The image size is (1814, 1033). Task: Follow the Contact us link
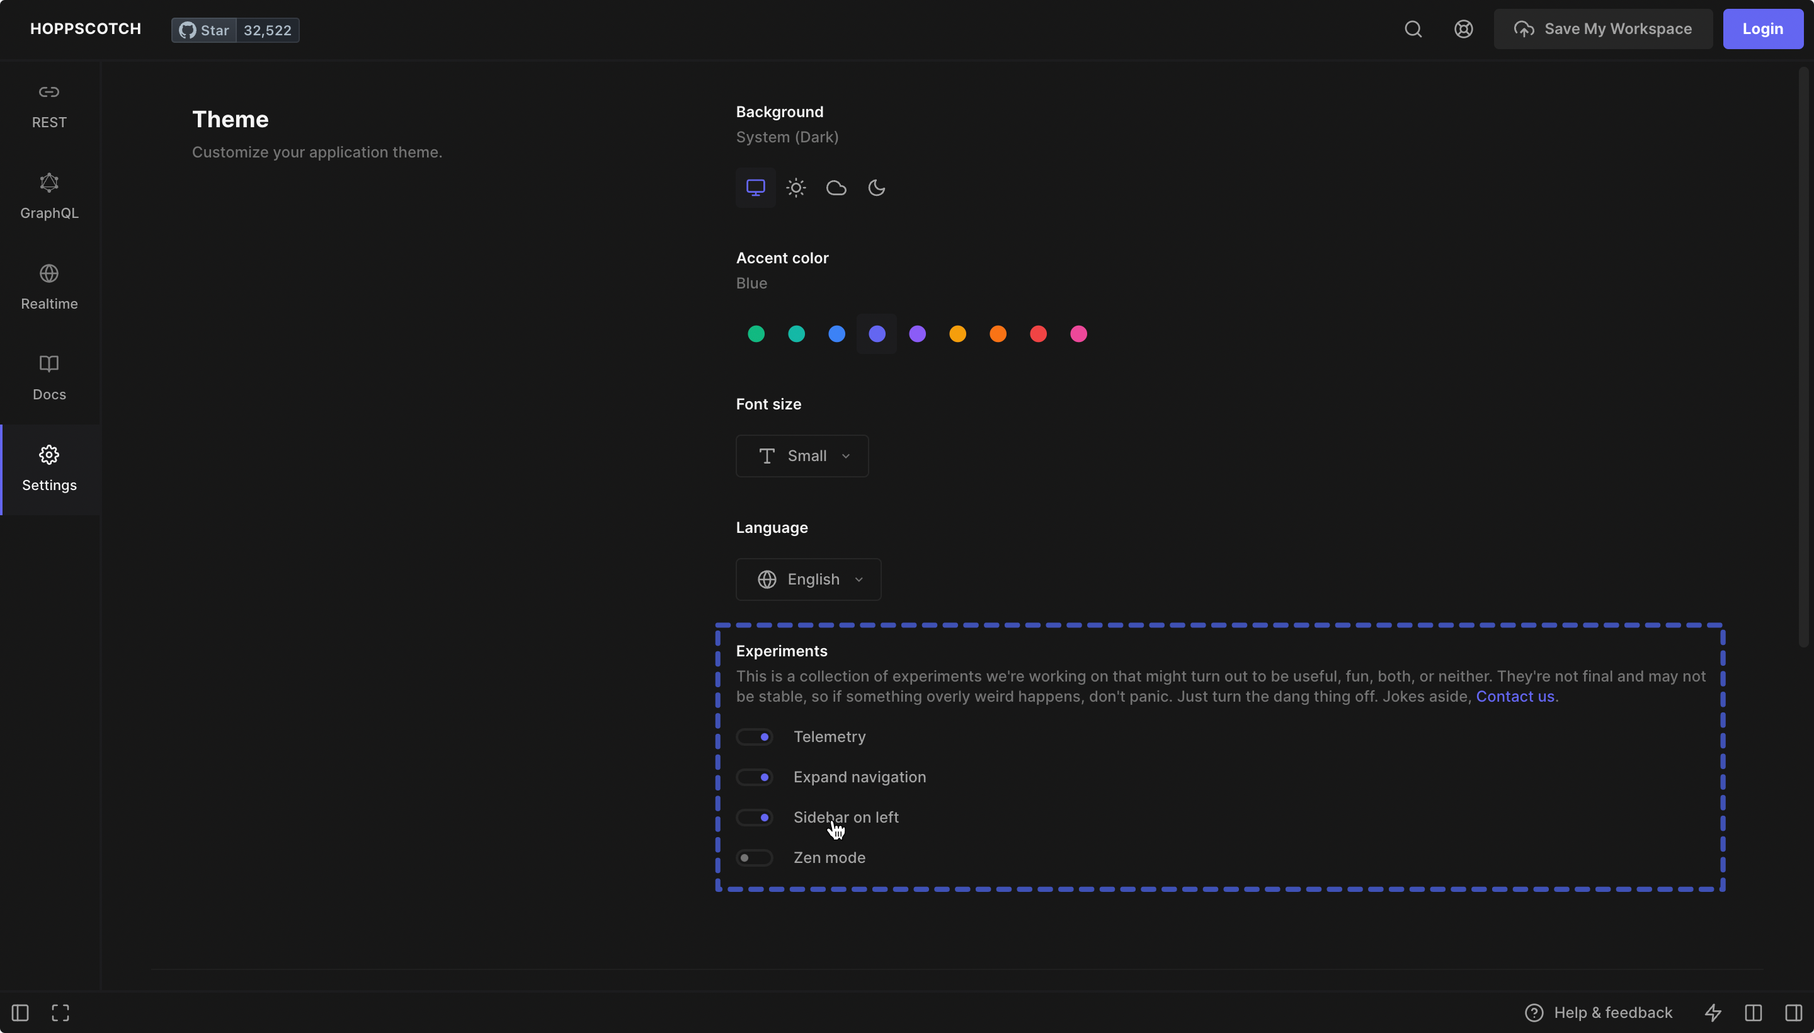tap(1515, 697)
